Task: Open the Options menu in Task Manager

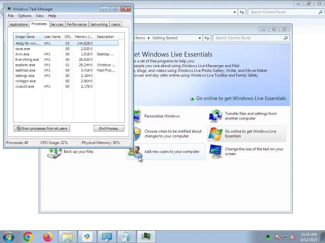Action: (x=25, y=16)
